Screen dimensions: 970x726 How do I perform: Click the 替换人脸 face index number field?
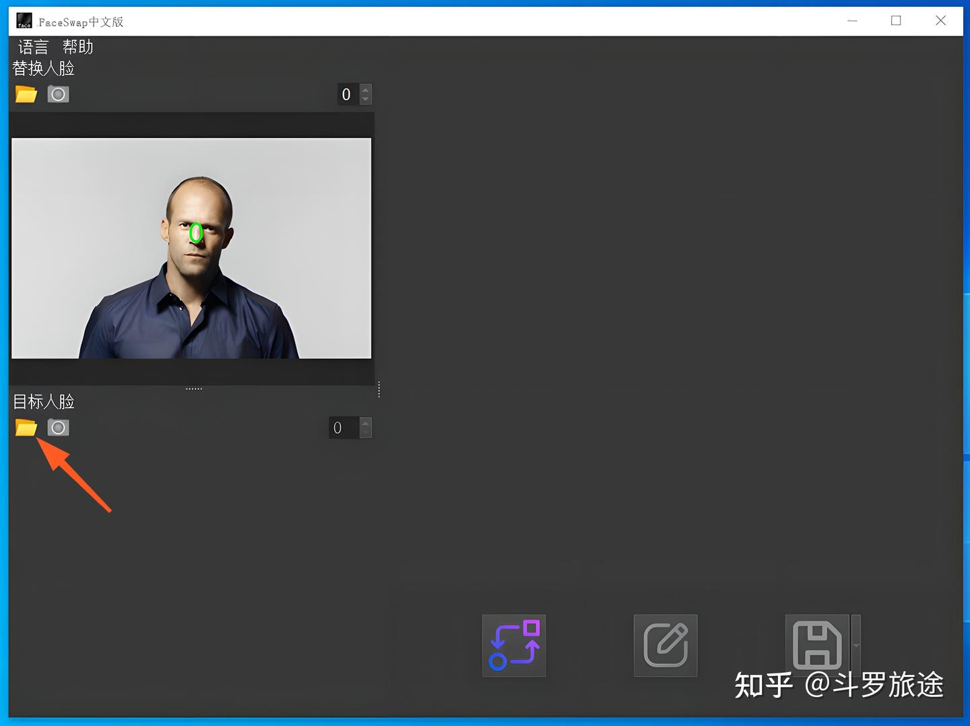click(x=348, y=94)
